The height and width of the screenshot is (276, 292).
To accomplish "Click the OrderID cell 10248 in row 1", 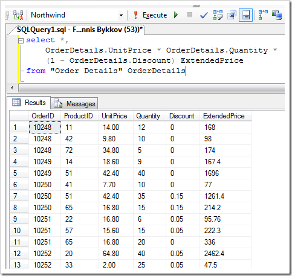I will tap(45, 127).
